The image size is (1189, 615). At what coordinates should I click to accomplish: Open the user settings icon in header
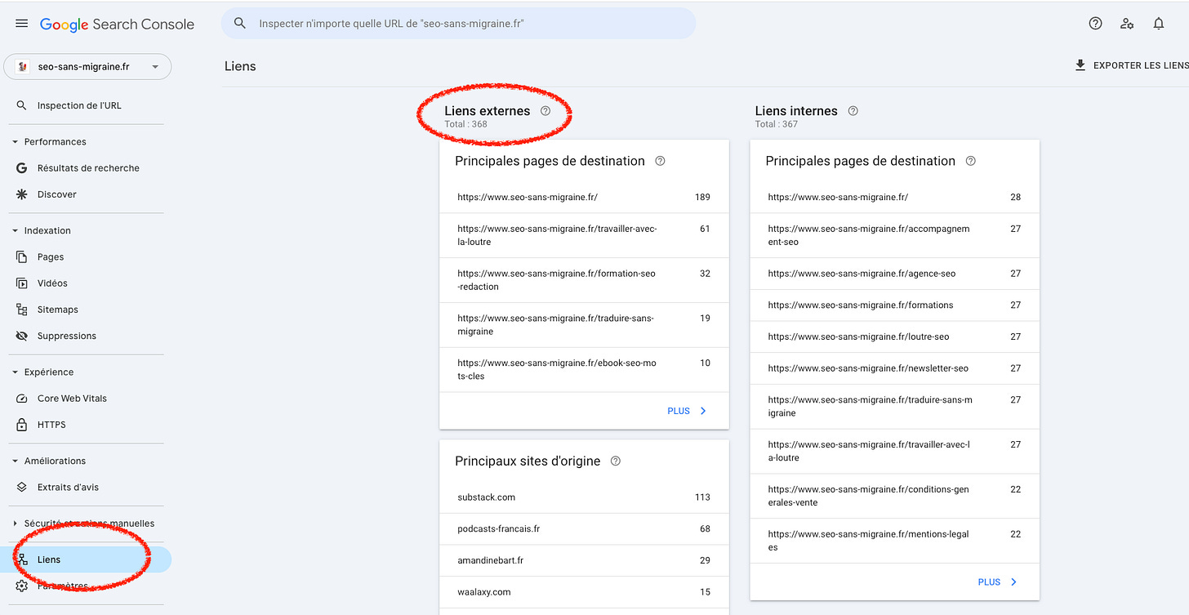1127,24
